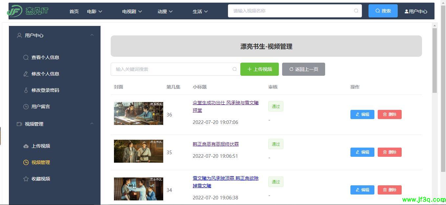Open 收藏视频 star item
Image resolution: width=446 pixels, height=205 pixels.
pos(40,179)
